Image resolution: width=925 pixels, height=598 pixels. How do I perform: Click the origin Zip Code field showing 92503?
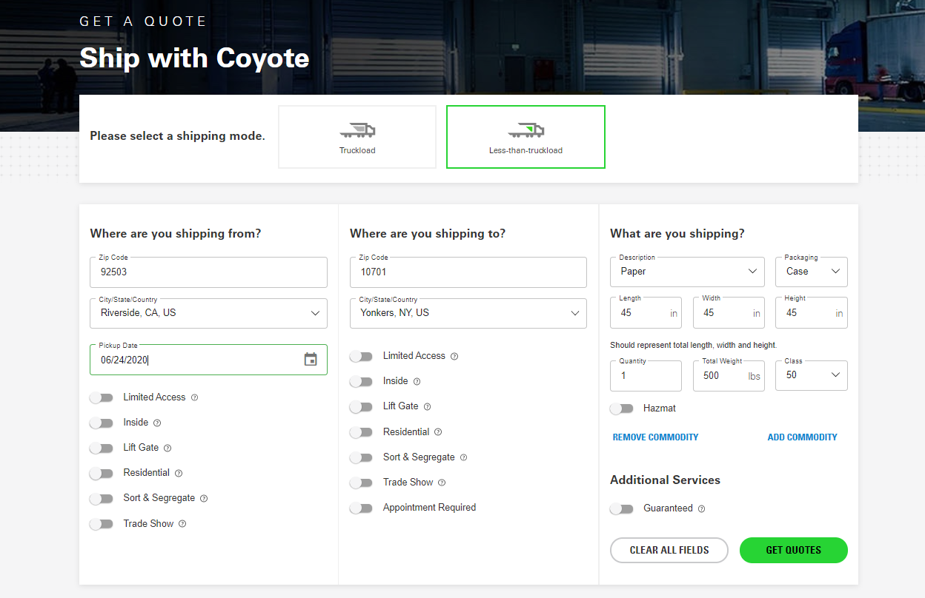tap(208, 272)
